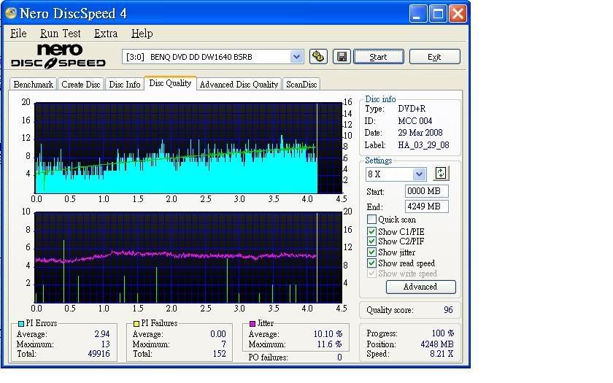
Task: Open the BENQ DVD drive selection dropdown
Action: [x=297, y=57]
